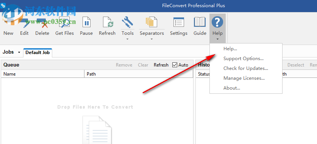317x144 pixels.
Task: Click the Jobs label
Action: [8, 52]
